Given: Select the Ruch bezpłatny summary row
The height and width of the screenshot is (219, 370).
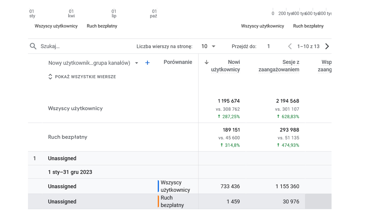Looking at the screenshot, I should (68, 137).
